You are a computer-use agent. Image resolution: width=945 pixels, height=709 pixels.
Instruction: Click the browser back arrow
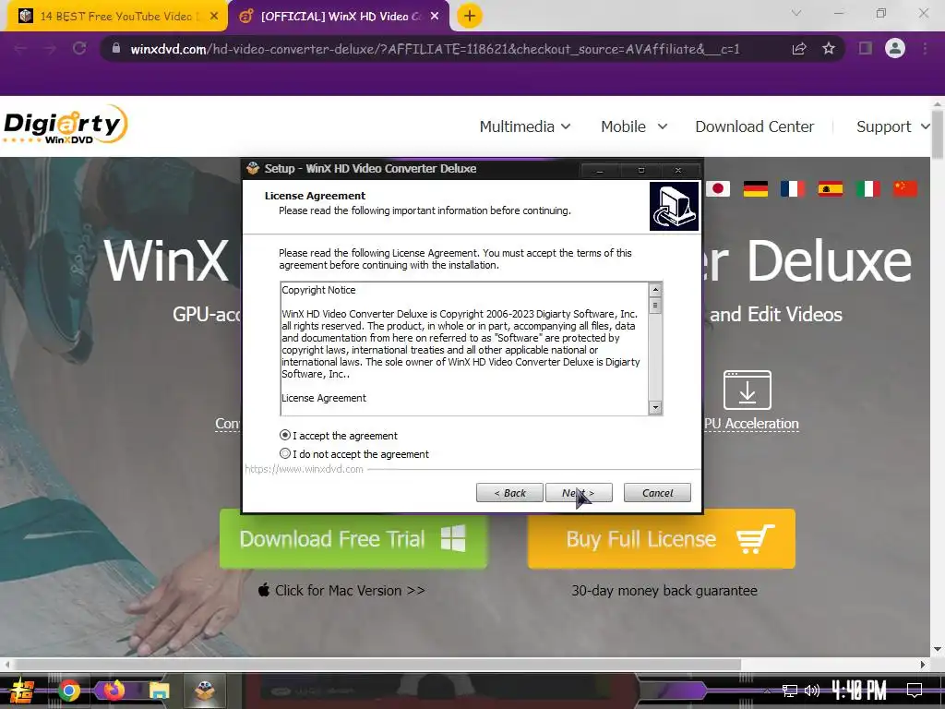point(20,48)
